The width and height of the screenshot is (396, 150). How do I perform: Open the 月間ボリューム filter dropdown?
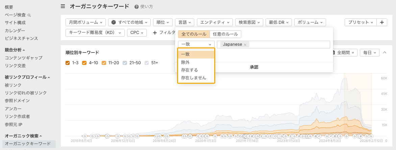(x=85, y=22)
